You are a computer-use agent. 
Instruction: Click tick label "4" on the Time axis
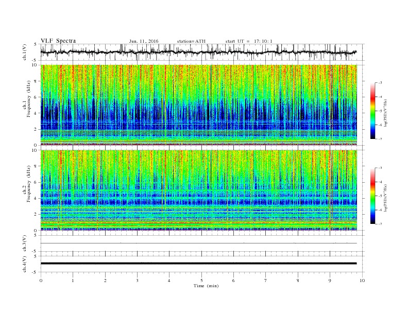169,281
